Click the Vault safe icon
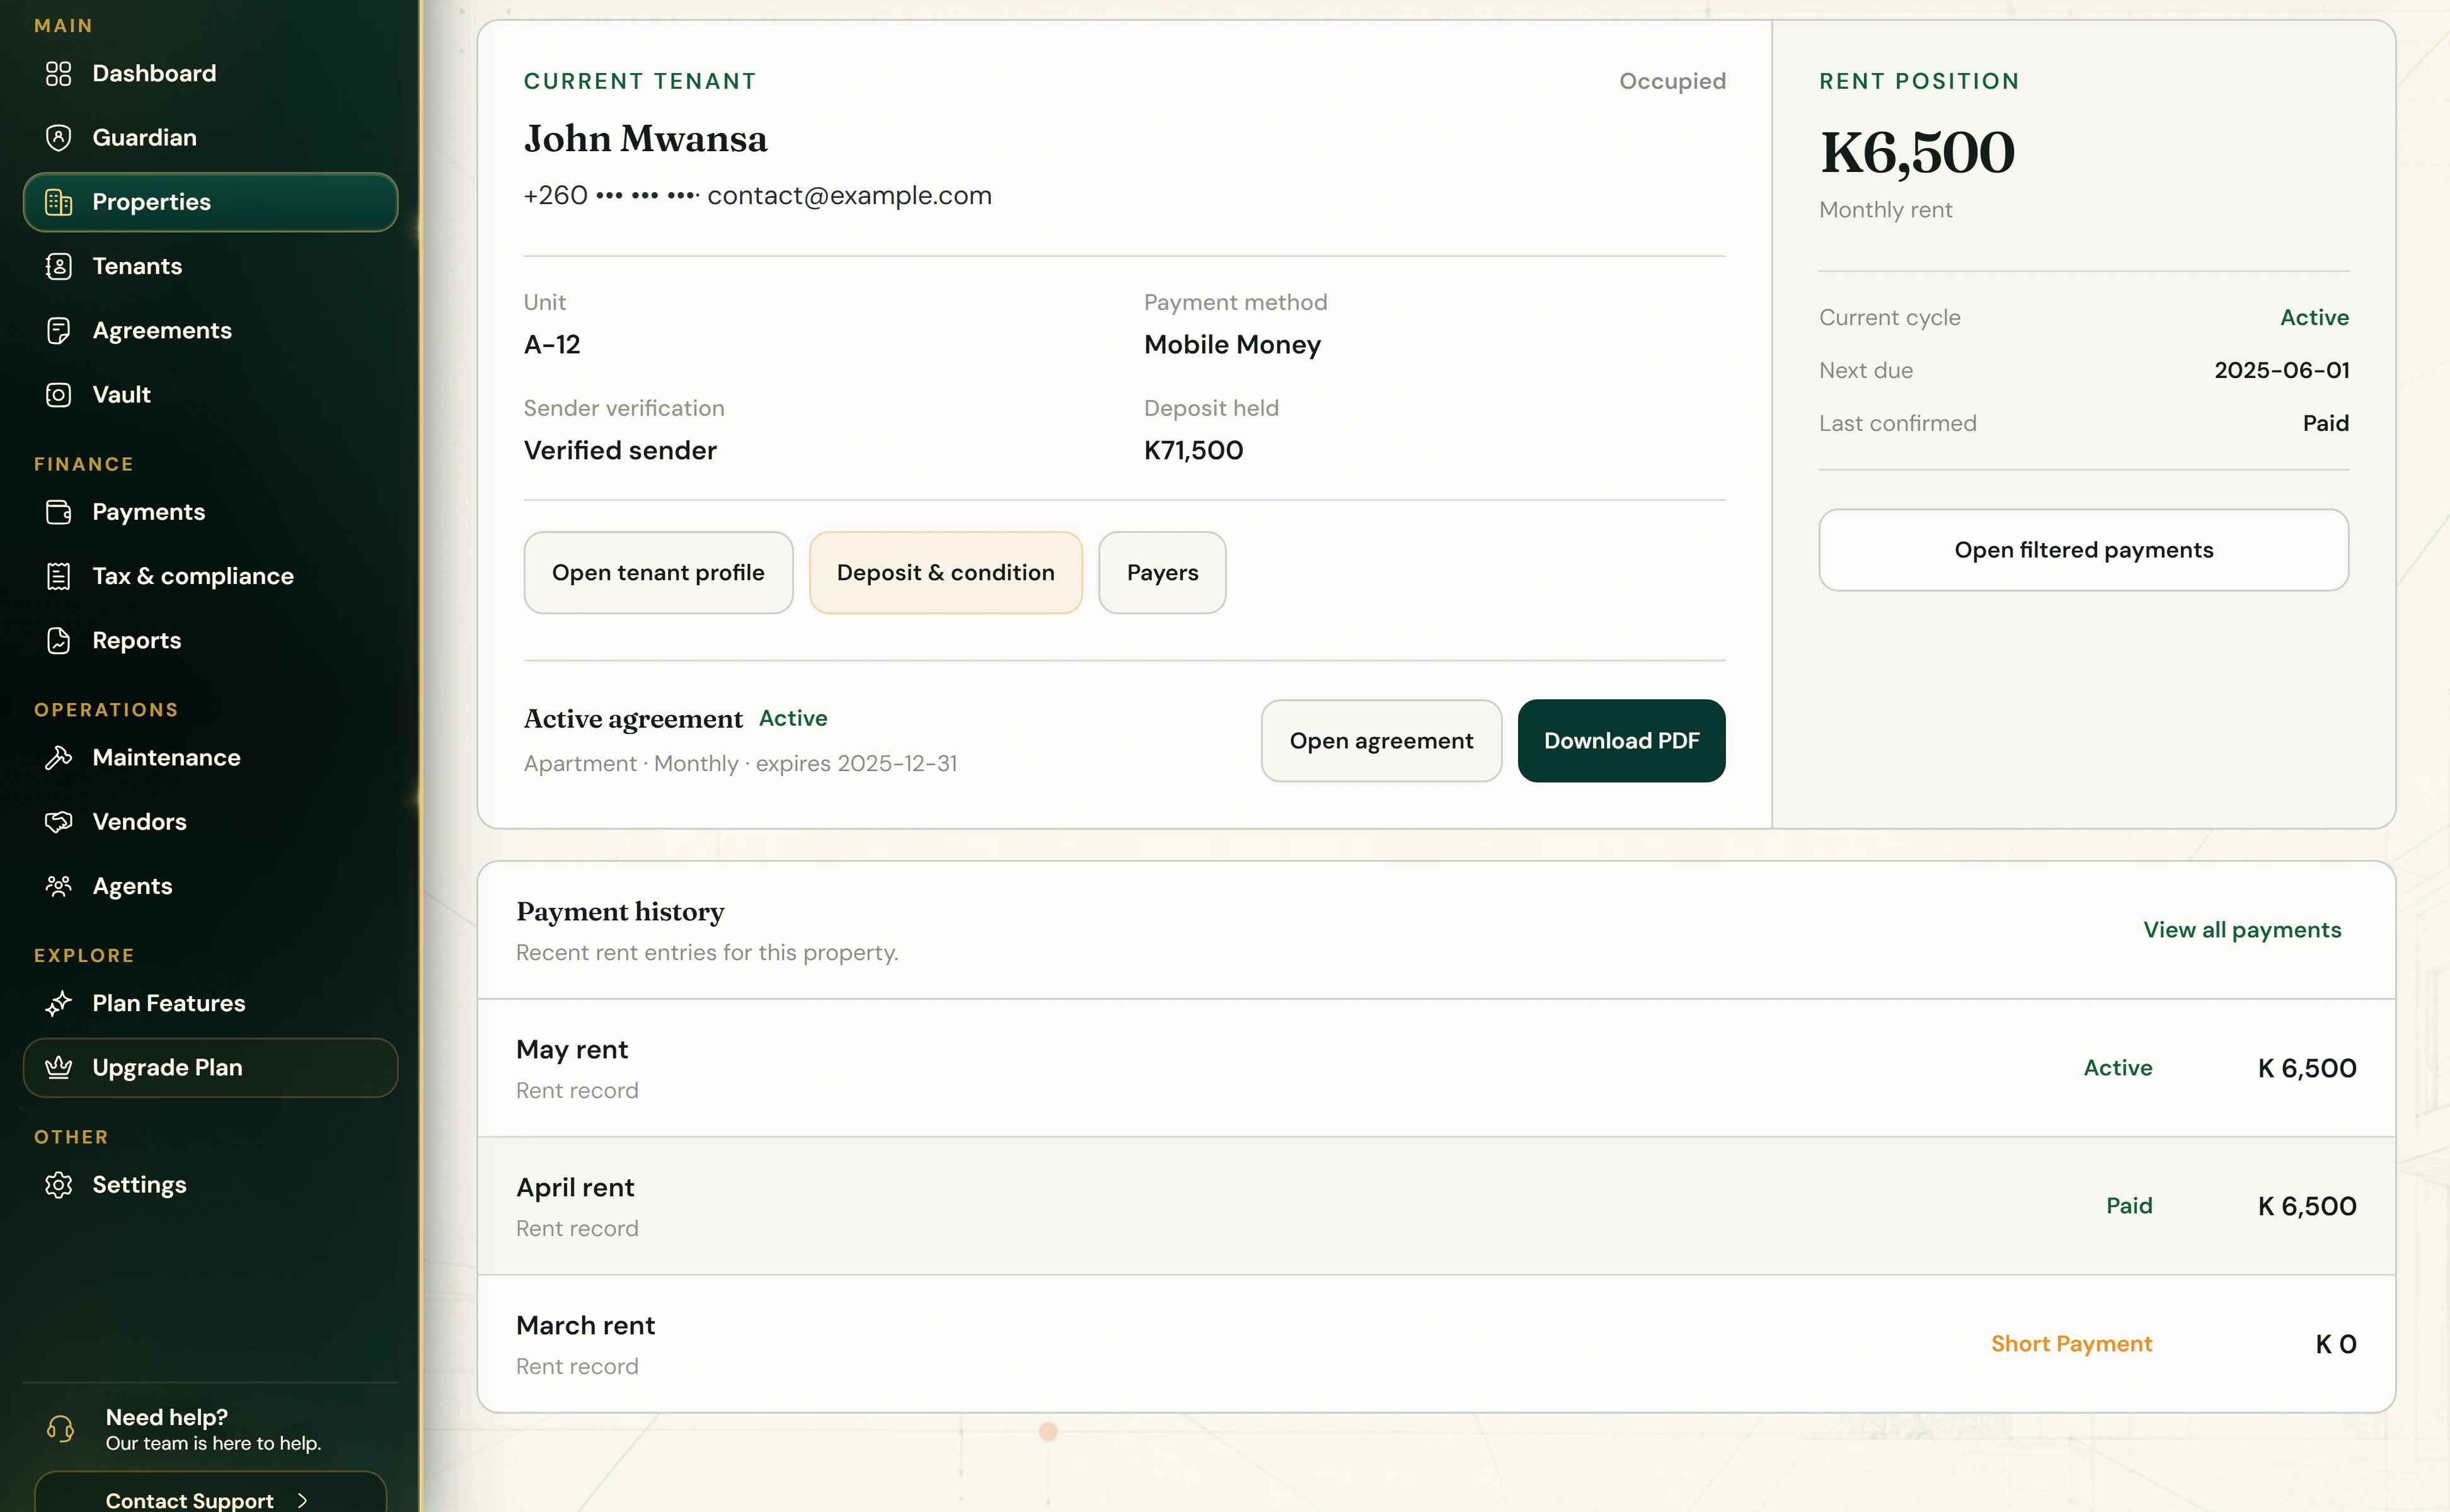 pyautogui.click(x=59, y=394)
